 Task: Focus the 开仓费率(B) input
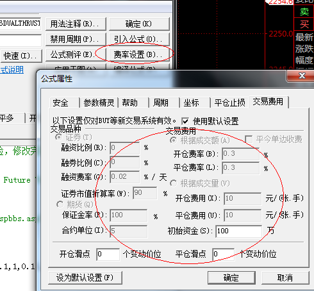(x=241, y=154)
